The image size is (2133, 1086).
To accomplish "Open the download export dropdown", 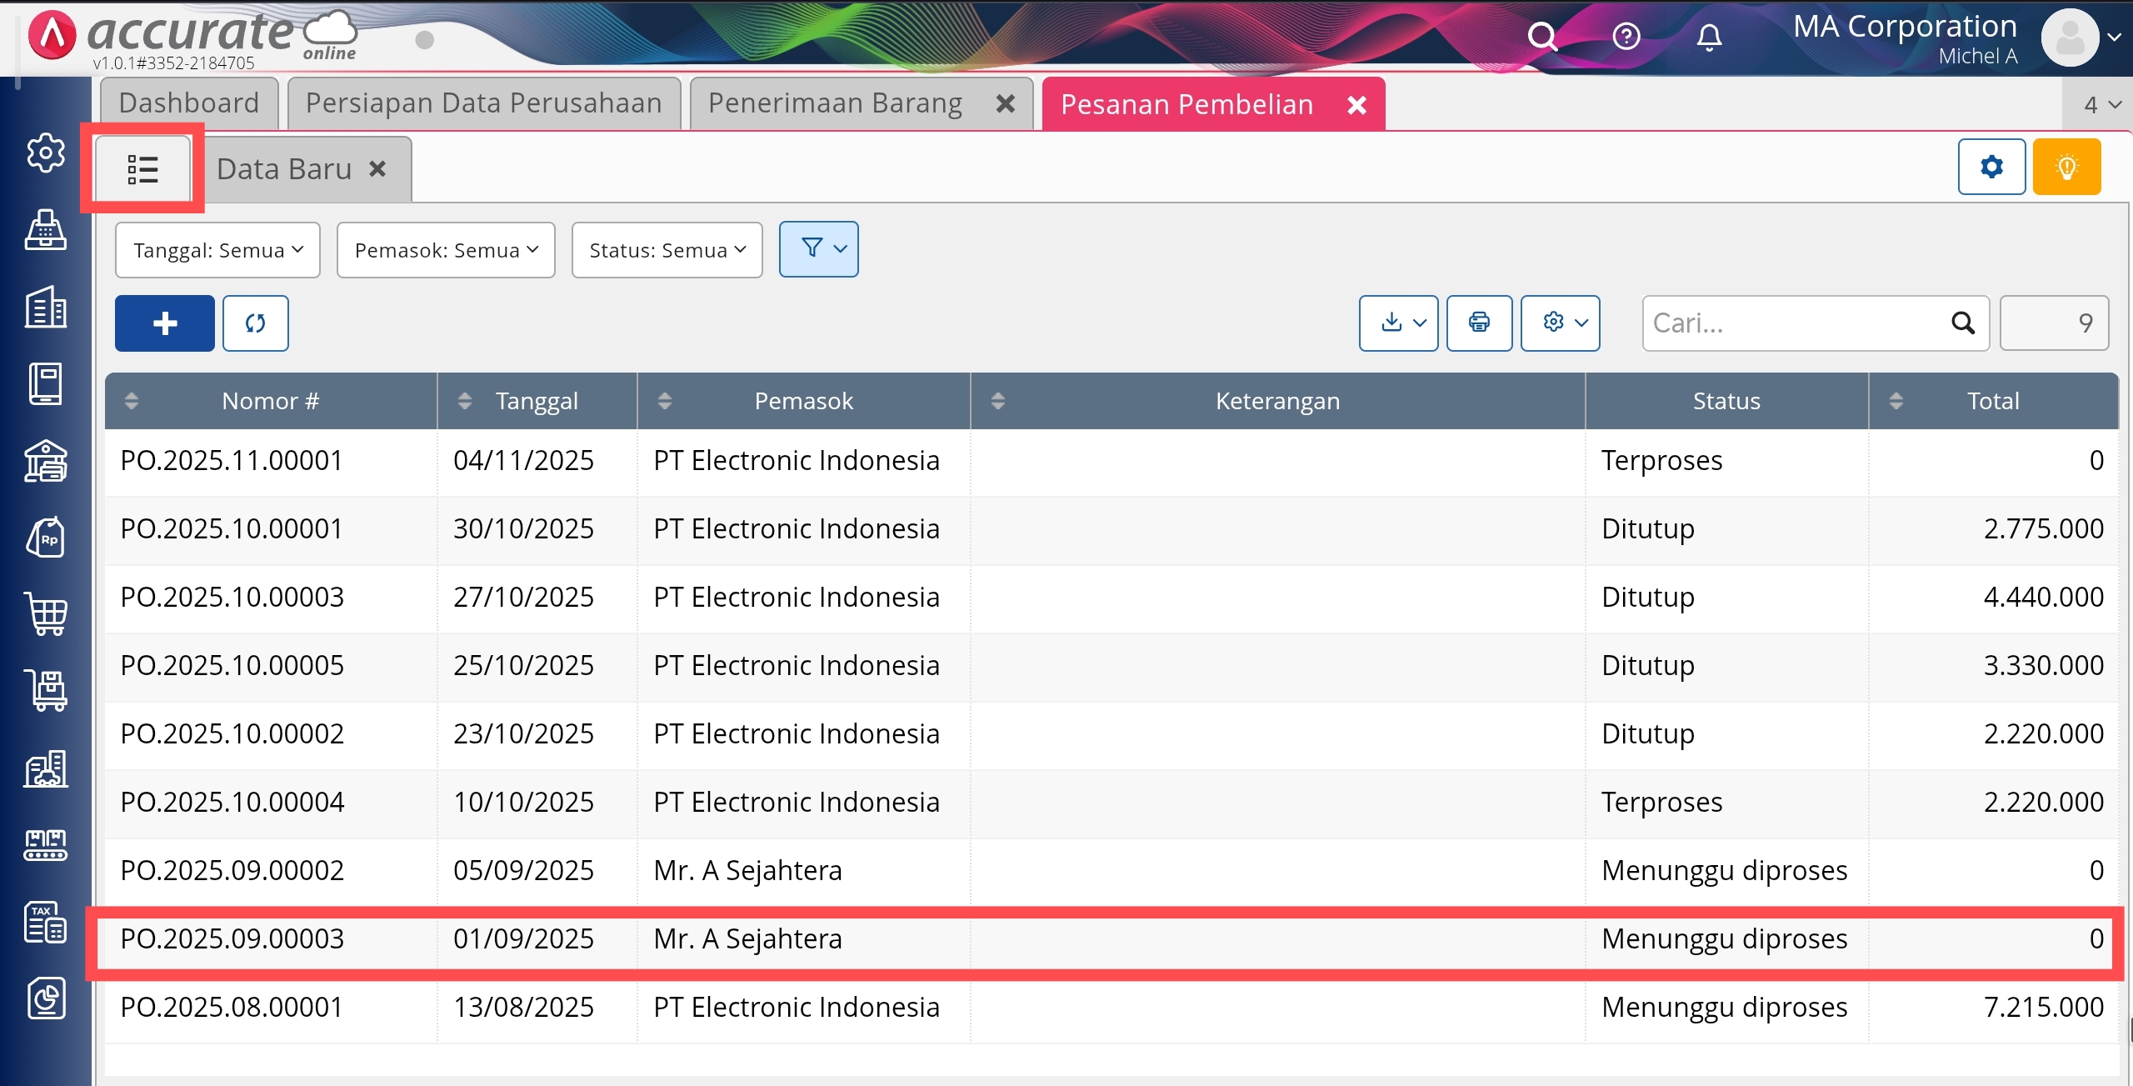I will tap(1398, 323).
